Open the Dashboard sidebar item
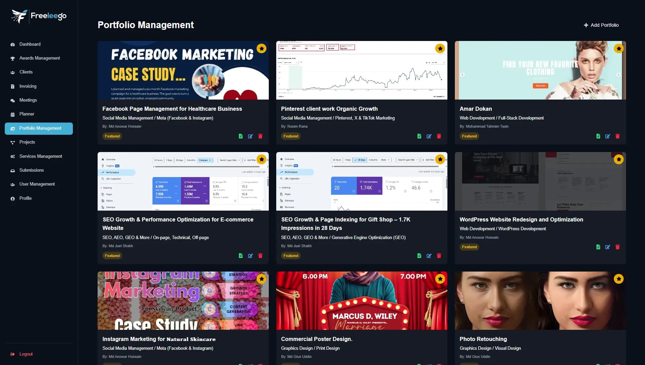Viewport: 645px width, 365px height. coord(39,44)
